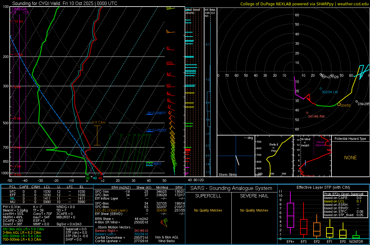Click the LCL-EL (Cloud Layer) row label
This screenshot has width=370, height=245.
111,210
